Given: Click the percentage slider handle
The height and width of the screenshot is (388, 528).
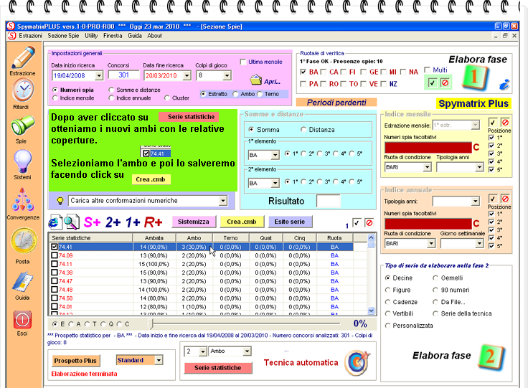Looking at the screenshot, I should [x=152, y=323].
